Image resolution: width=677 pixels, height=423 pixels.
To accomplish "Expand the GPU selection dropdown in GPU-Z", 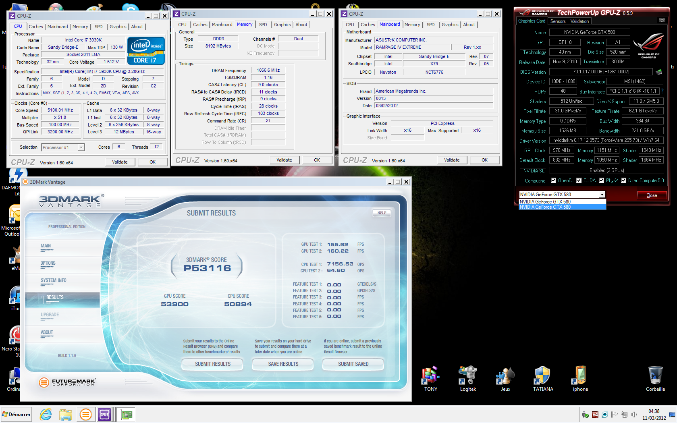I will (602, 195).
